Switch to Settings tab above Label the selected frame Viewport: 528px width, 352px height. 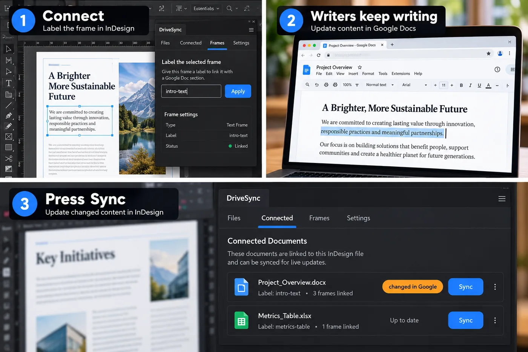[241, 43]
